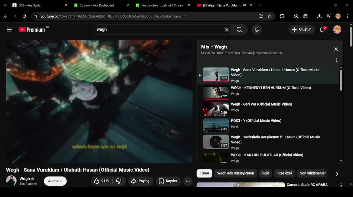Image resolution: width=353 pixels, height=197 pixels.
Task: Open Lens screenshot toolbar icon
Action: pyautogui.click(x=296, y=16)
